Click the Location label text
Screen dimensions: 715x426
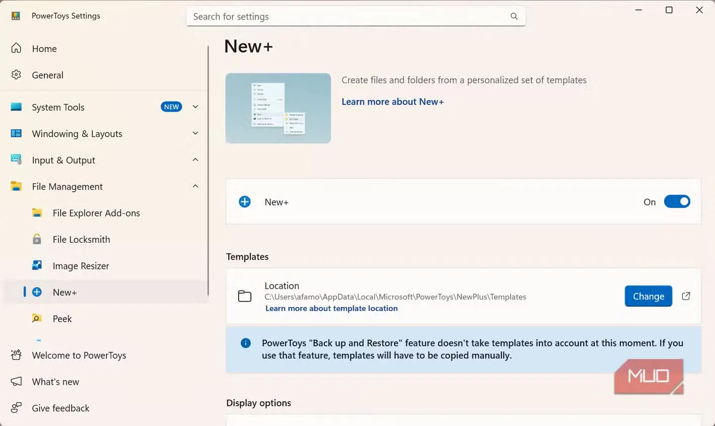282,286
